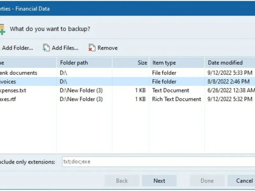Click the Text Document item type cell
Image resolution: width=255 pixels, height=191 pixels.
171,90
